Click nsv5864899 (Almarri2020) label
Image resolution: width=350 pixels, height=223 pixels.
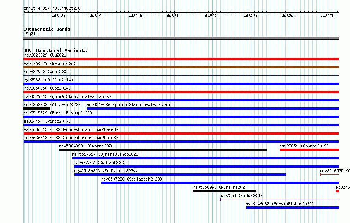coord(87,146)
